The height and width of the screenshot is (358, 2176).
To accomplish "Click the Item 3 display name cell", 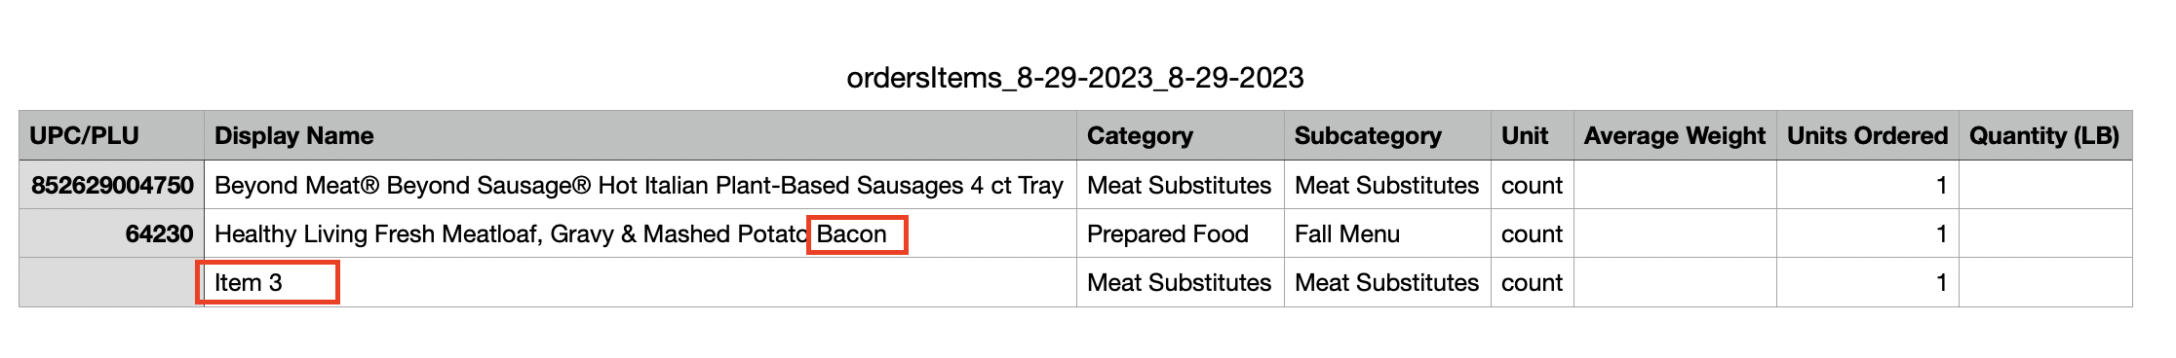I will [x=640, y=282].
